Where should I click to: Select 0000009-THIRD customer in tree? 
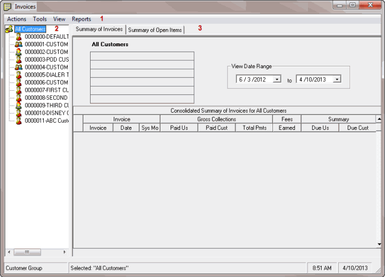[x=46, y=105]
